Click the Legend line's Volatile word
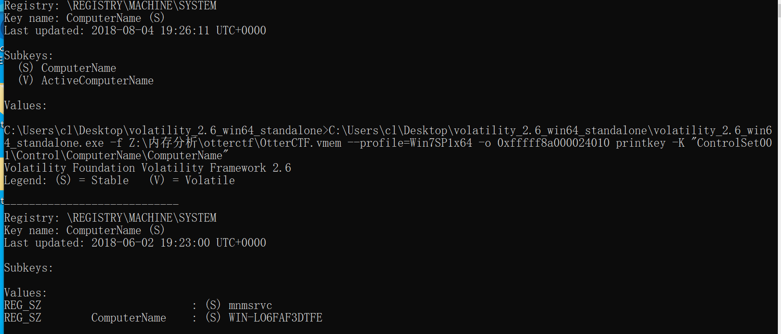Screen dimensions: 781x334 click(x=210, y=181)
